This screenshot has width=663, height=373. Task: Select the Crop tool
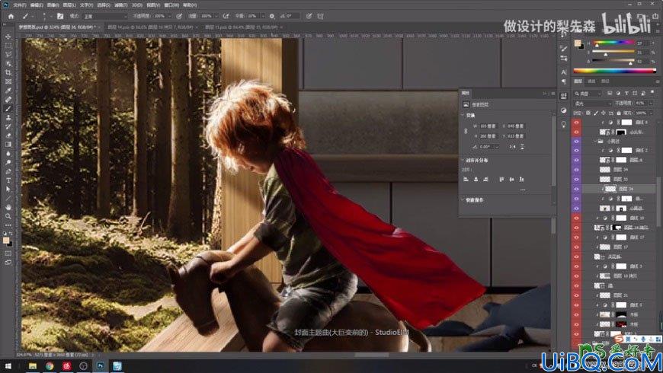(x=8, y=72)
